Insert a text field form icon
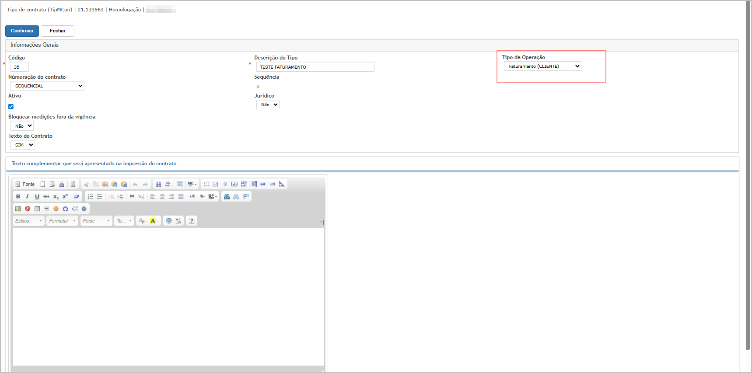The height and width of the screenshot is (373, 752). click(x=234, y=184)
